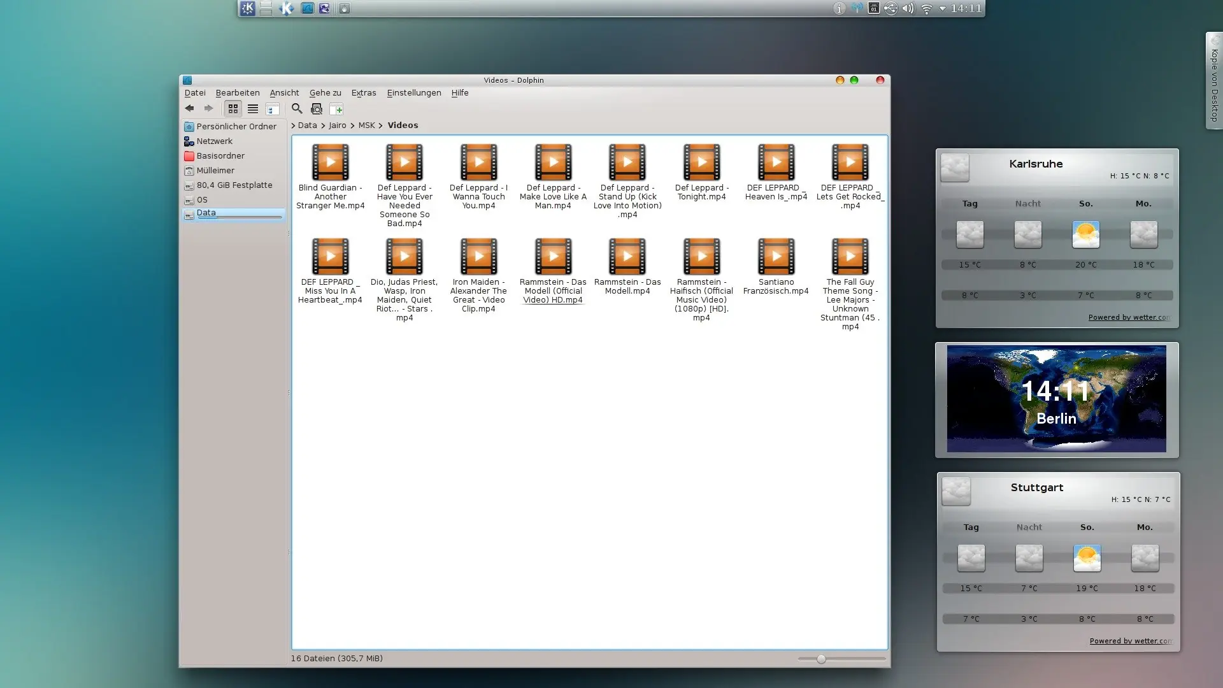This screenshot has width=1223, height=688.
Task: Select DEF LEPPARD _ Lets Get Rocked_.mp4 icon
Action: [850, 162]
